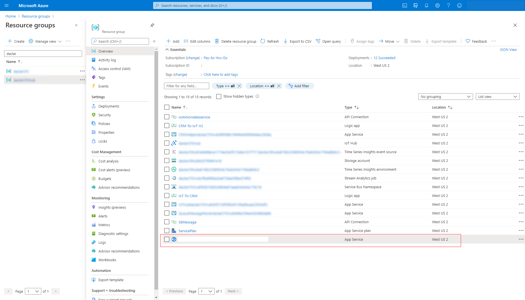525x300 pixels.
Task: Click the Subscription ID Pay-As-You-Go link
Action: pos(215,58)
